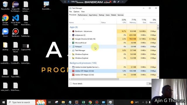
Task: Open Chrome from the taskbar
Action: point(90,102)
